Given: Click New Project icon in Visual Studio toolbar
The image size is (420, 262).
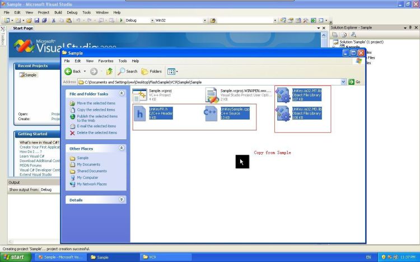Looking at the screenshot, I should (x=7, y=20).
